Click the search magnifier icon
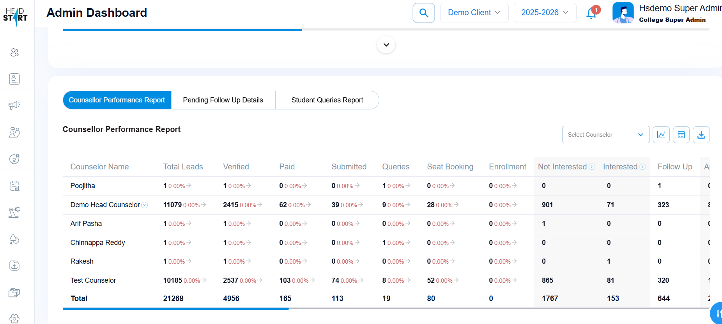The width and height of the screenshot is (722, 324). 423,13
